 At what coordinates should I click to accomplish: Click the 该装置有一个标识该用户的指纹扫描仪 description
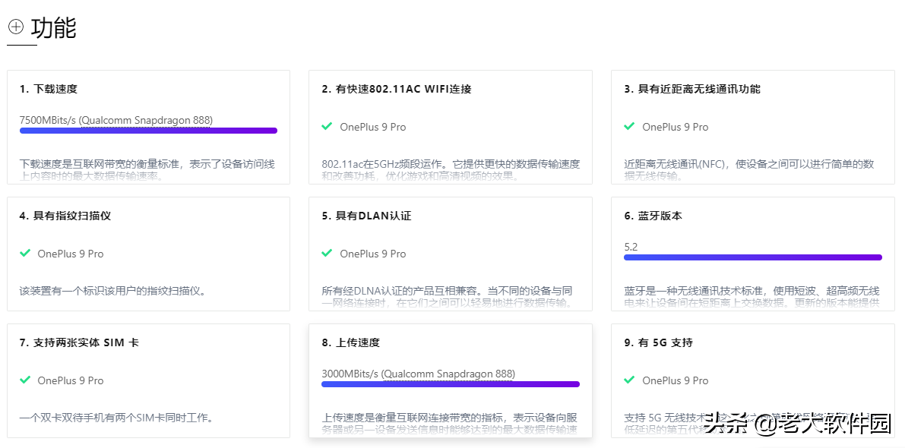[x=112, y=291]
